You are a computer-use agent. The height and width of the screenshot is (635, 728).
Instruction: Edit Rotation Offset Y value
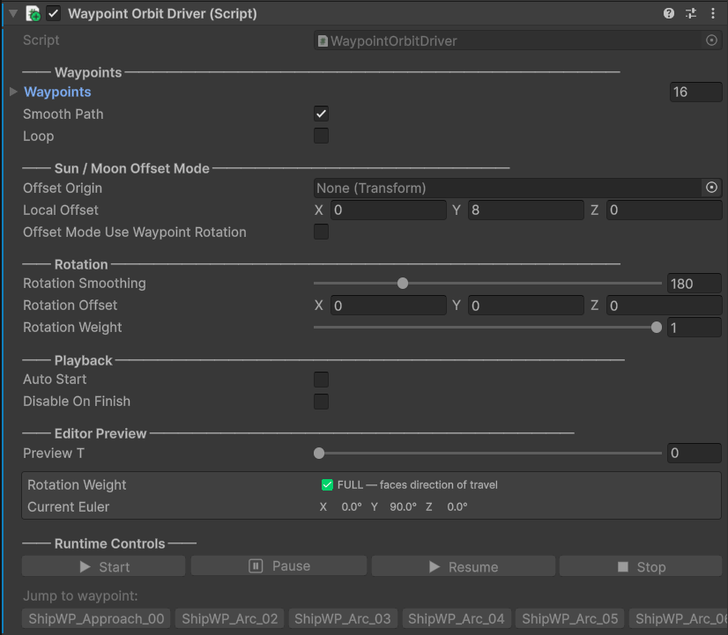[525, 306]
